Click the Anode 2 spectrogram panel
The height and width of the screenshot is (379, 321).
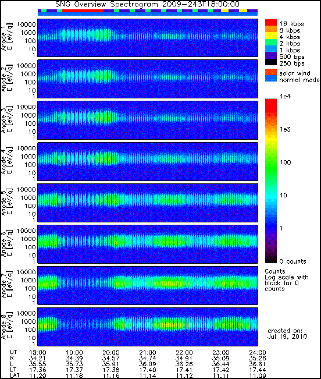tap(148, 79)
